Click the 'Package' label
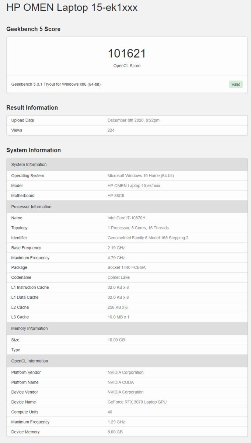This screenshot has width=251, height=443. (x=19, y=267)
